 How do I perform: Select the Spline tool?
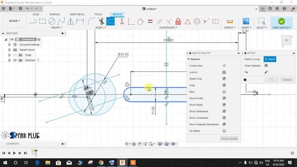(x=61, y=21)
